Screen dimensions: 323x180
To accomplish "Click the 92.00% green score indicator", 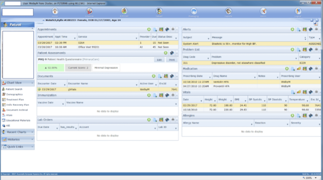I will click(x=51, y=68).
